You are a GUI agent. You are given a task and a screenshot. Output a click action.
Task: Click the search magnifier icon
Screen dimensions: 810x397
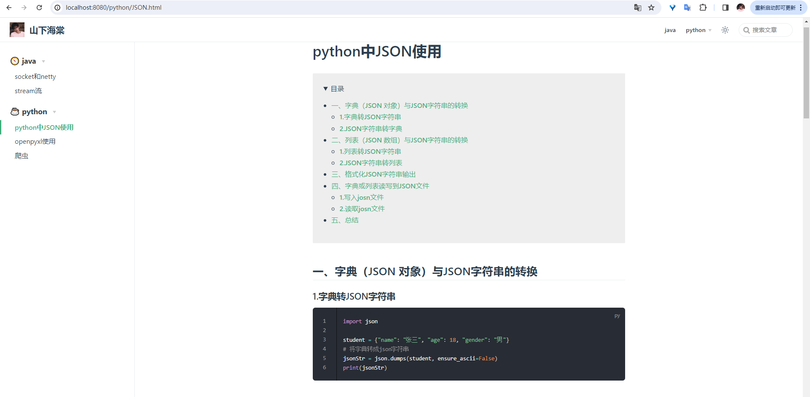tap(746, 30)
